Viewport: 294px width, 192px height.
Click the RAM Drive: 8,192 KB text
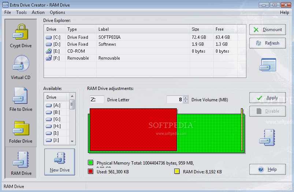(202, 172)
